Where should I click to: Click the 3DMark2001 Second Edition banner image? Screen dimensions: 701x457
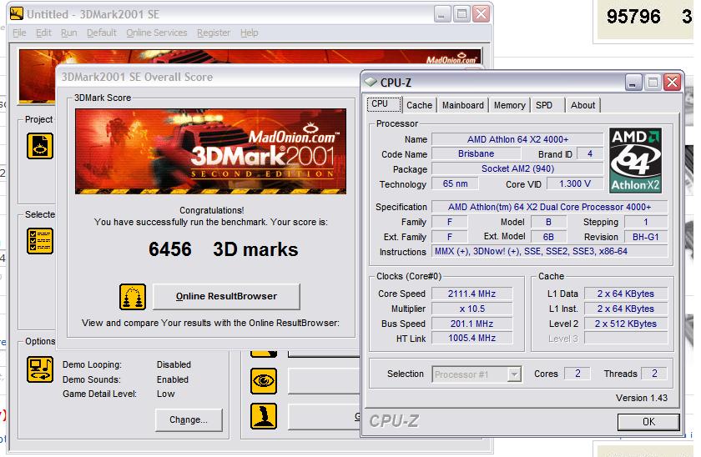click(210, 152)
